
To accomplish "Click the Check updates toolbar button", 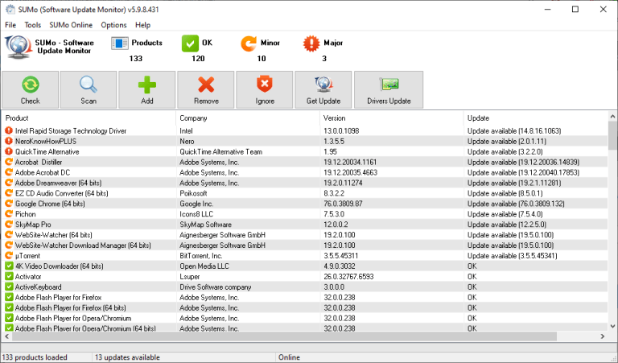I will pyautogui.click(x=31, y=90).
